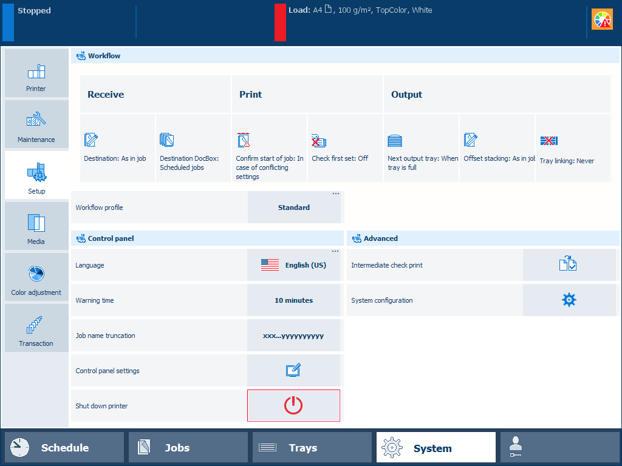This screenshot has width=622, height=466.
Task: Open Color adjustment in the sidebar
Action: pos(36,277)
